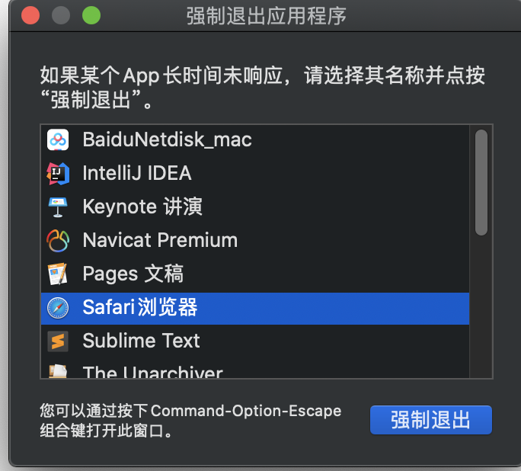Choose Keynote 讲演 from the list
The image size is (521, 471).
point(142,207)
